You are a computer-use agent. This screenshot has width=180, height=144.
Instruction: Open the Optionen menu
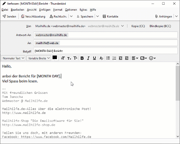[x=71, y=10]
